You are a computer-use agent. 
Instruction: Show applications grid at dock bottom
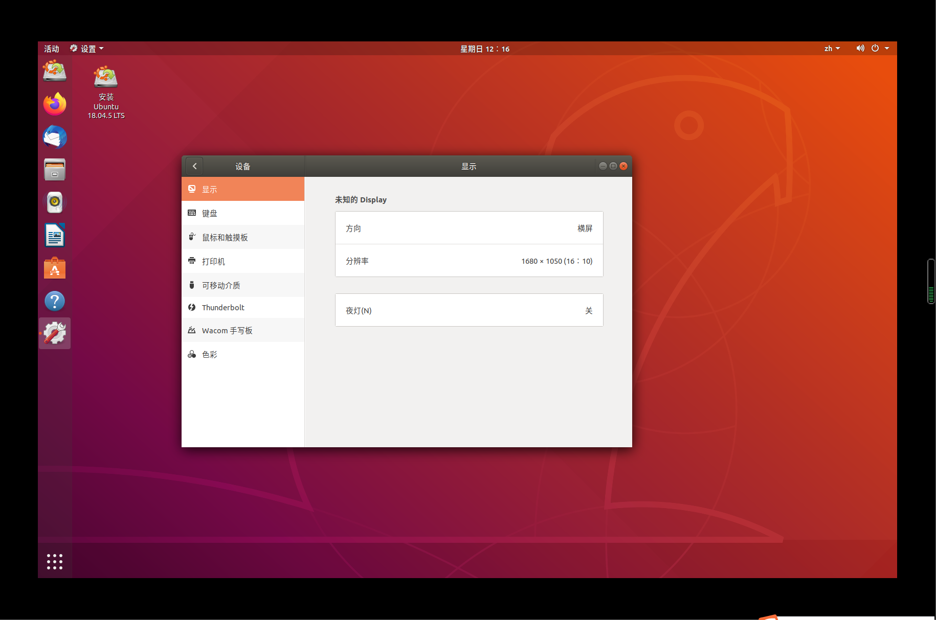(55, 561)
